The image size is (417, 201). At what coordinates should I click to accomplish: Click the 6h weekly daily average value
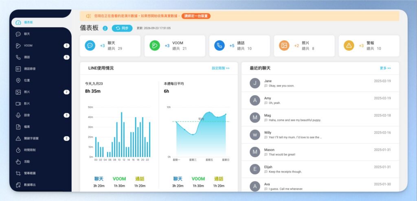pyautogui.click(x=167, y=91)
